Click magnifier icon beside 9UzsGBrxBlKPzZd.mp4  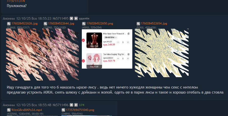pos(9,110)
